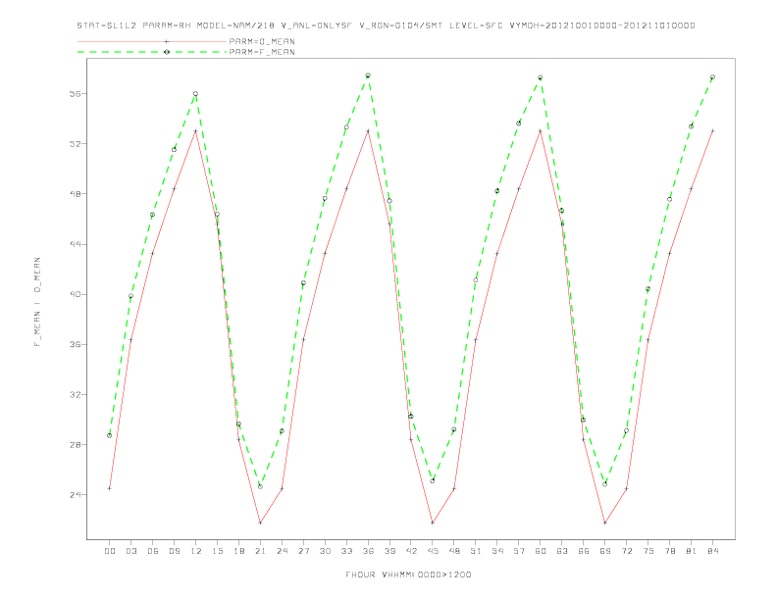777x600 pixels.
Task: Click the x-axis tick label 42
Action: pos(411,551)
